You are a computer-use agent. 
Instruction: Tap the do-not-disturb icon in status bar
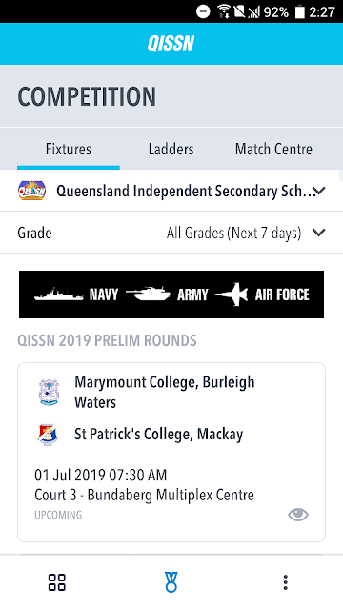click(203, 11)
